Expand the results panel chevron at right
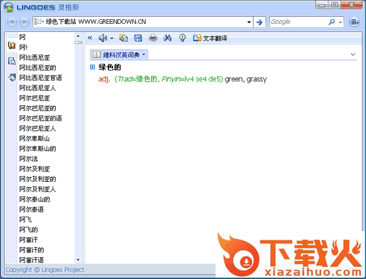This screenshot has width=366, height=279. coord(353,55)
